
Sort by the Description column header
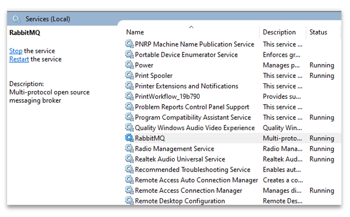coord(279,32)
